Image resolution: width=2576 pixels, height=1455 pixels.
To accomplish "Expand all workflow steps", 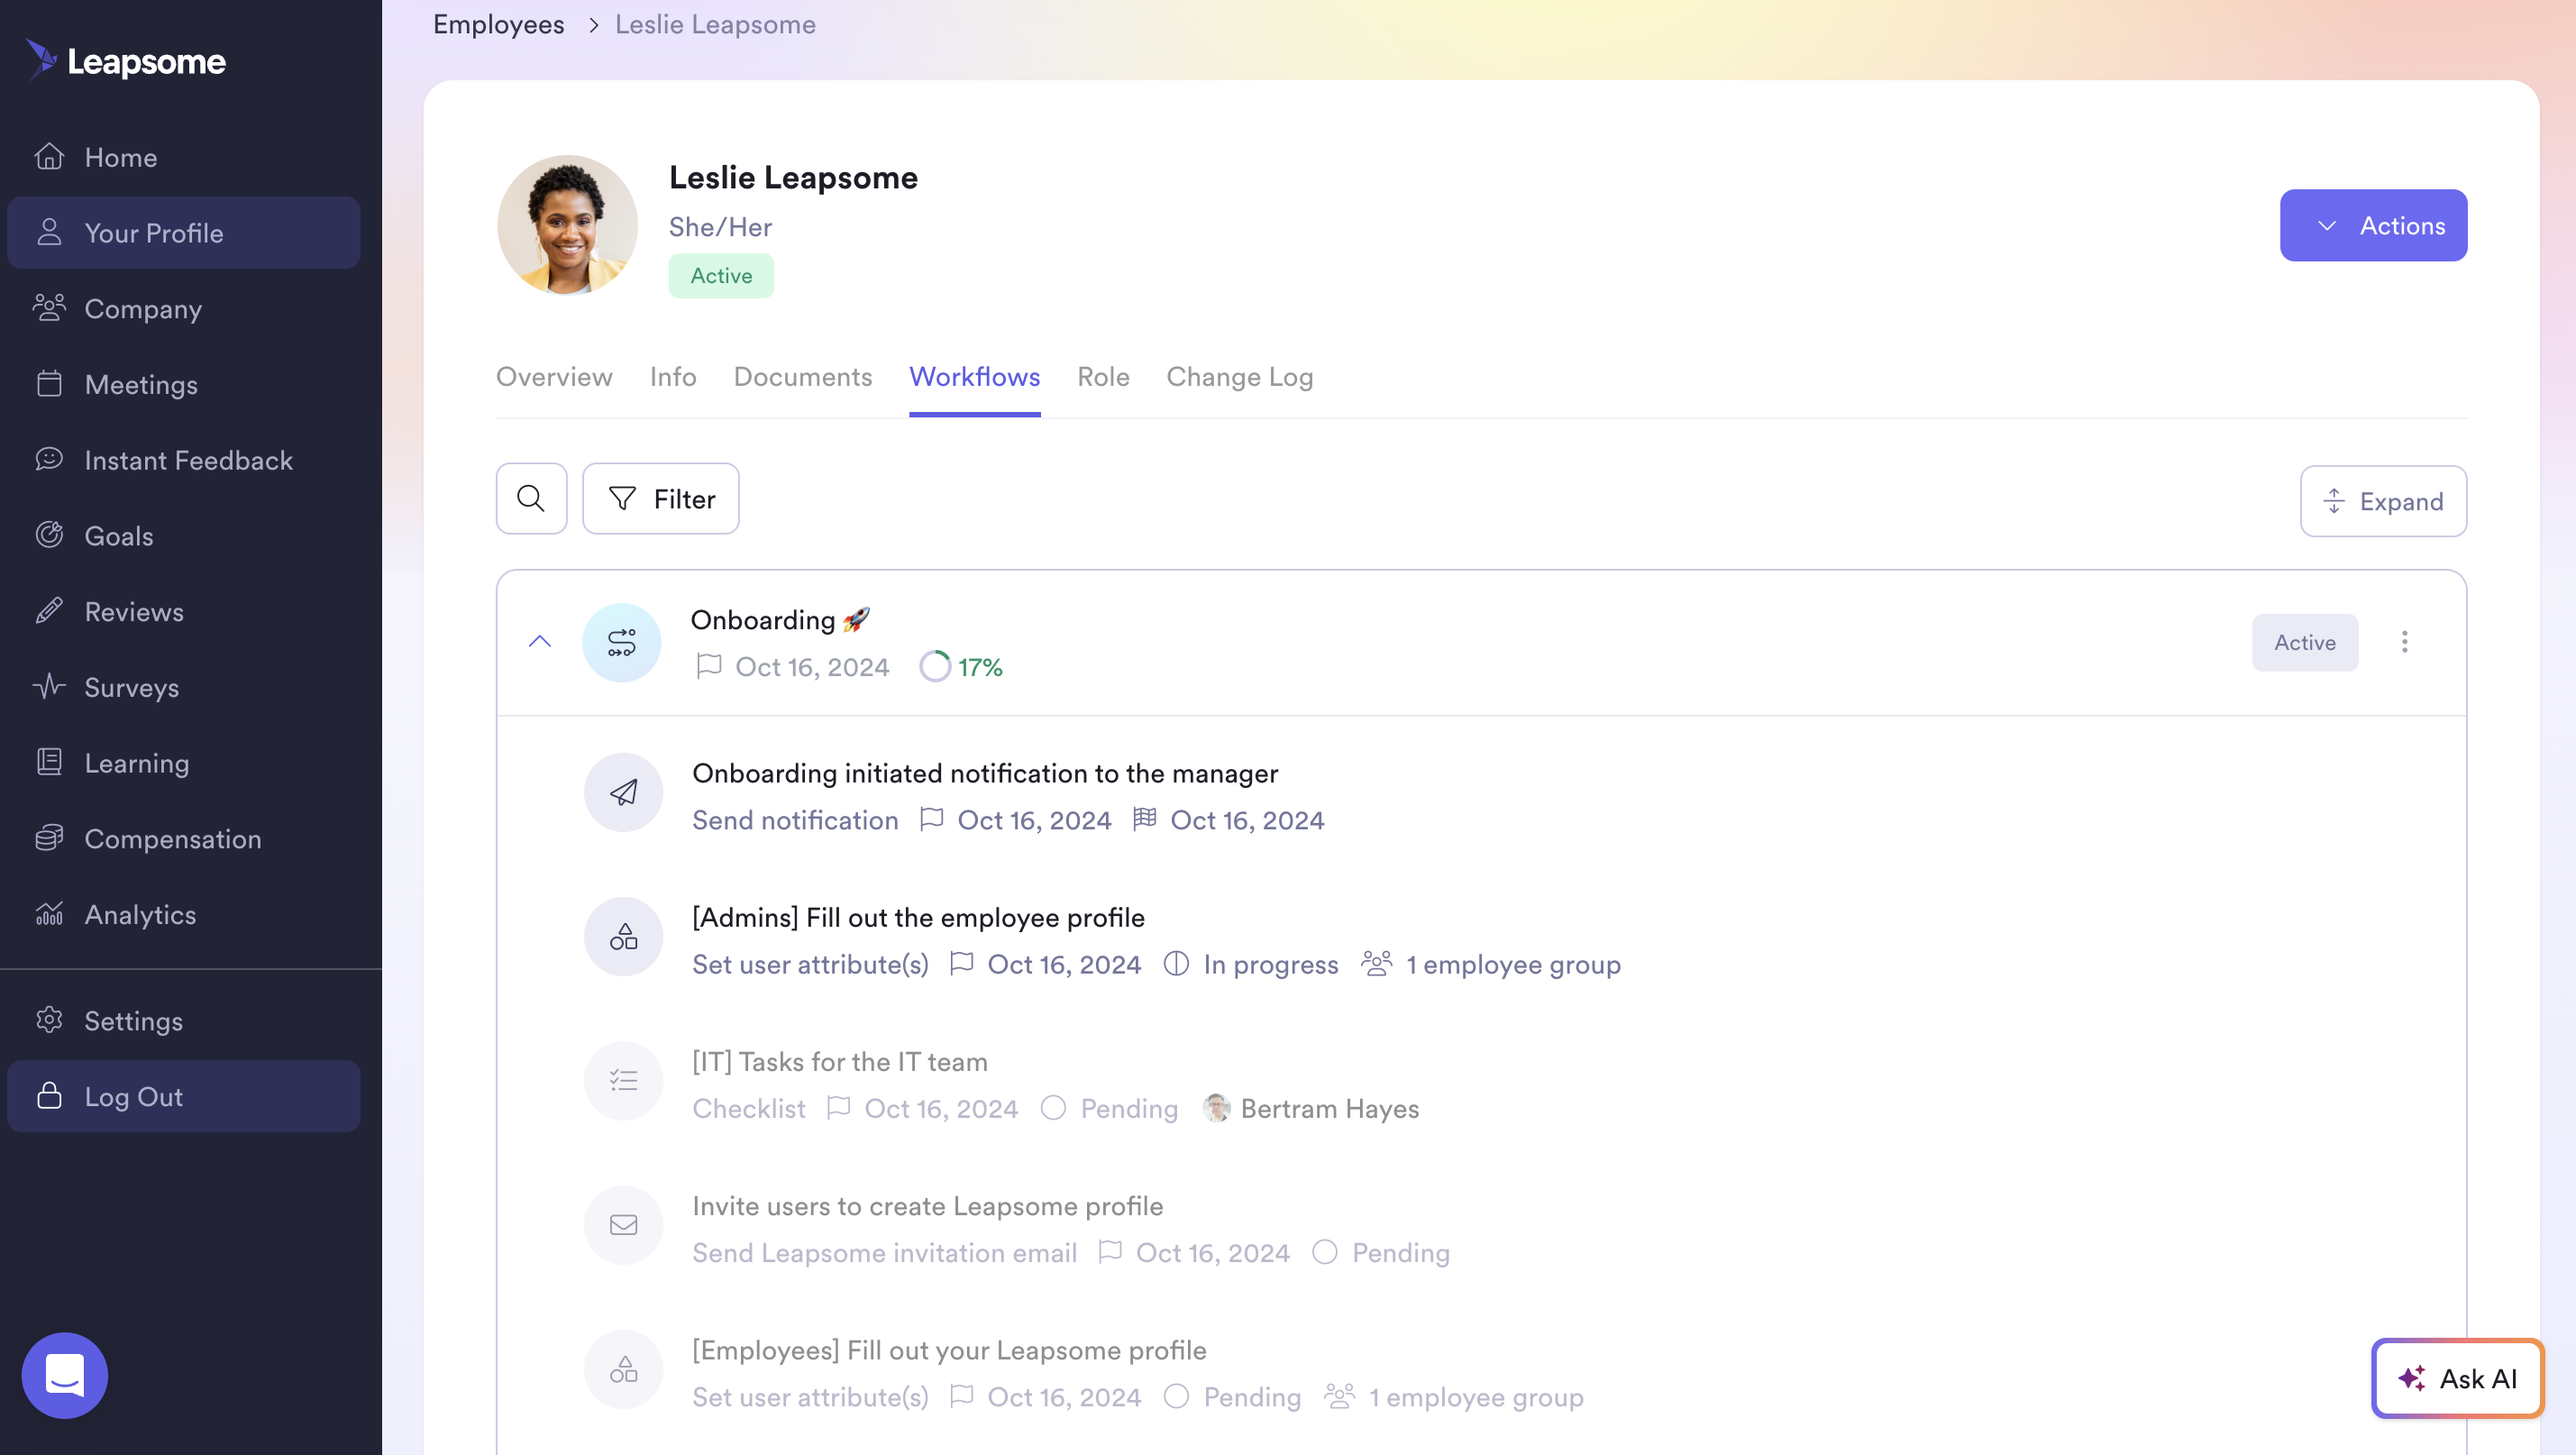I will (x=2383, y=501).
